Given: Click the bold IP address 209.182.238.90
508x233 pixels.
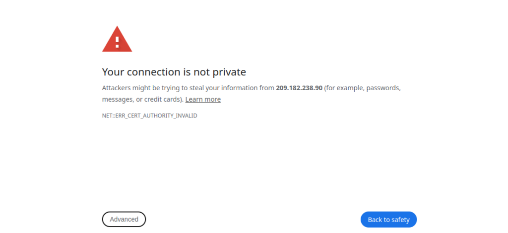Looking at the screenshot, I should point(299,88).
